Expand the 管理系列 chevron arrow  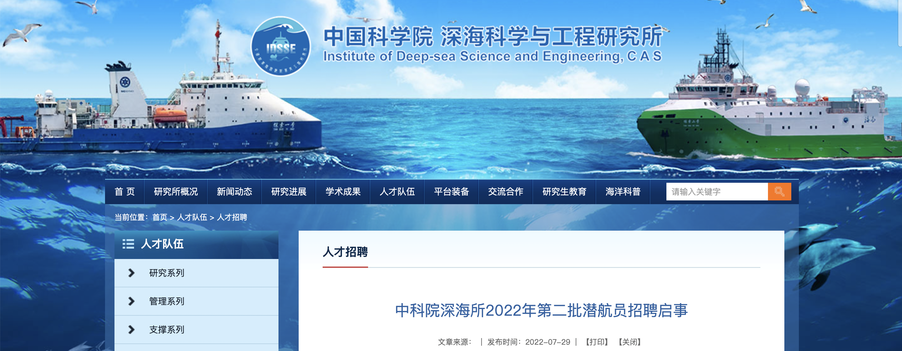tap(131, 301)
